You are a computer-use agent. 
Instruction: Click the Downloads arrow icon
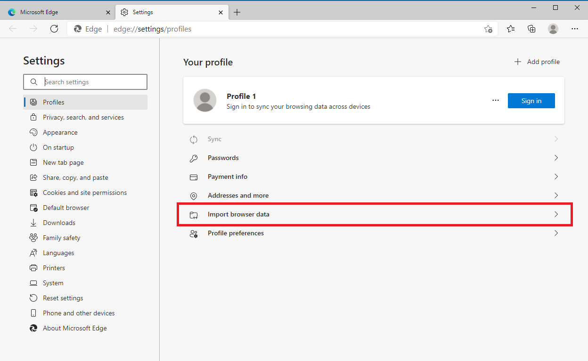33,223
